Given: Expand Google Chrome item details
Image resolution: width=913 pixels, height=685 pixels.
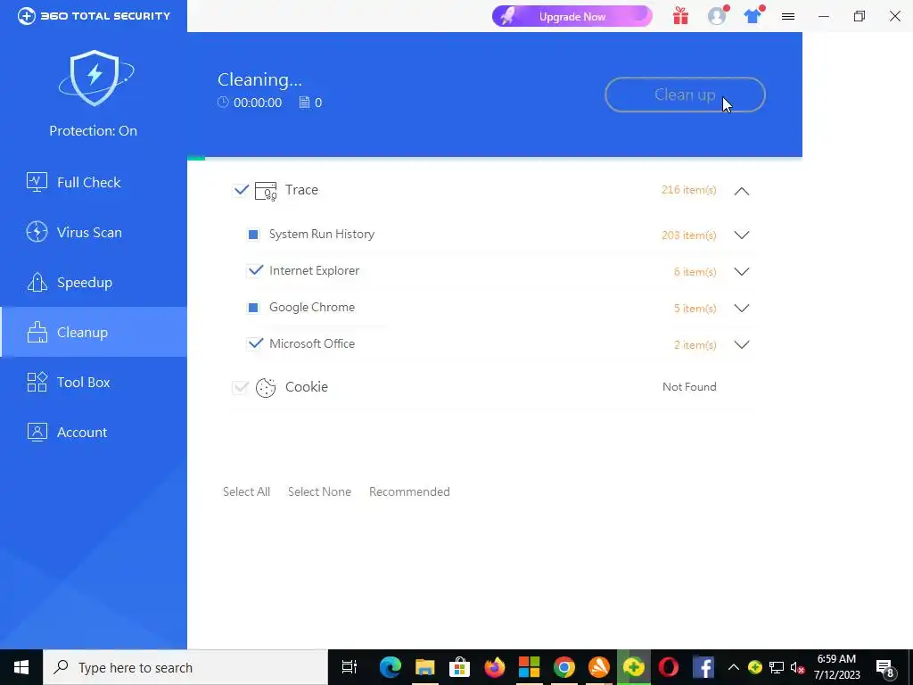Looking at the screenshot, I should [x=741, y=308].
